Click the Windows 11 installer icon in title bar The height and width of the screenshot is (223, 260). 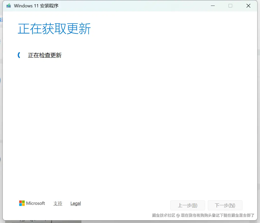[x=8, y=5]
